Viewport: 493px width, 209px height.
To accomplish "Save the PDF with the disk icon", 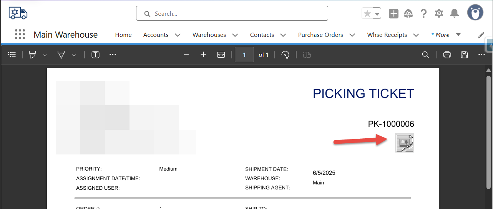I will pos(464,55).
